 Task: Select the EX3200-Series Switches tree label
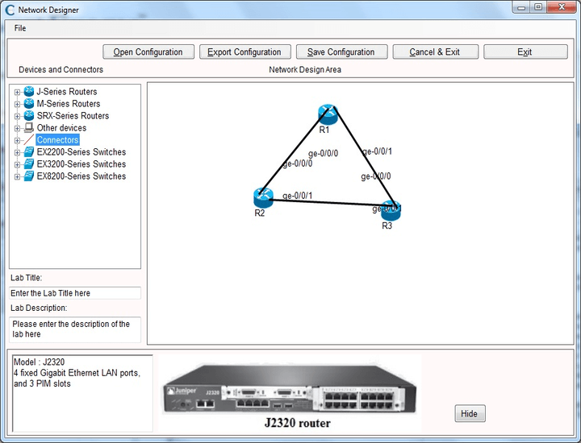click(x=82, y=164)
